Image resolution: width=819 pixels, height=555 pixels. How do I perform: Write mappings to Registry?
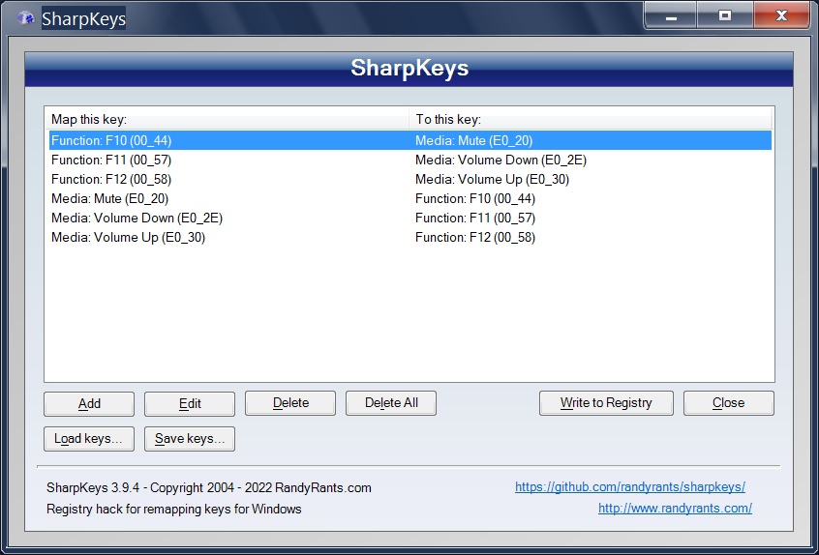click(606, 403)
